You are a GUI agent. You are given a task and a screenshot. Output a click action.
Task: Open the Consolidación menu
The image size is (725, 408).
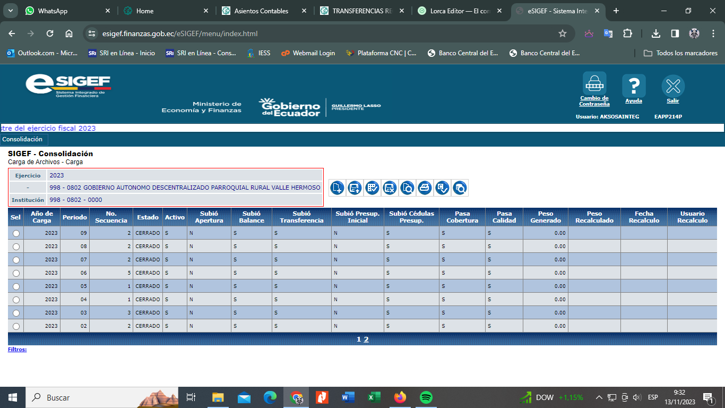[x=22, y=139]
